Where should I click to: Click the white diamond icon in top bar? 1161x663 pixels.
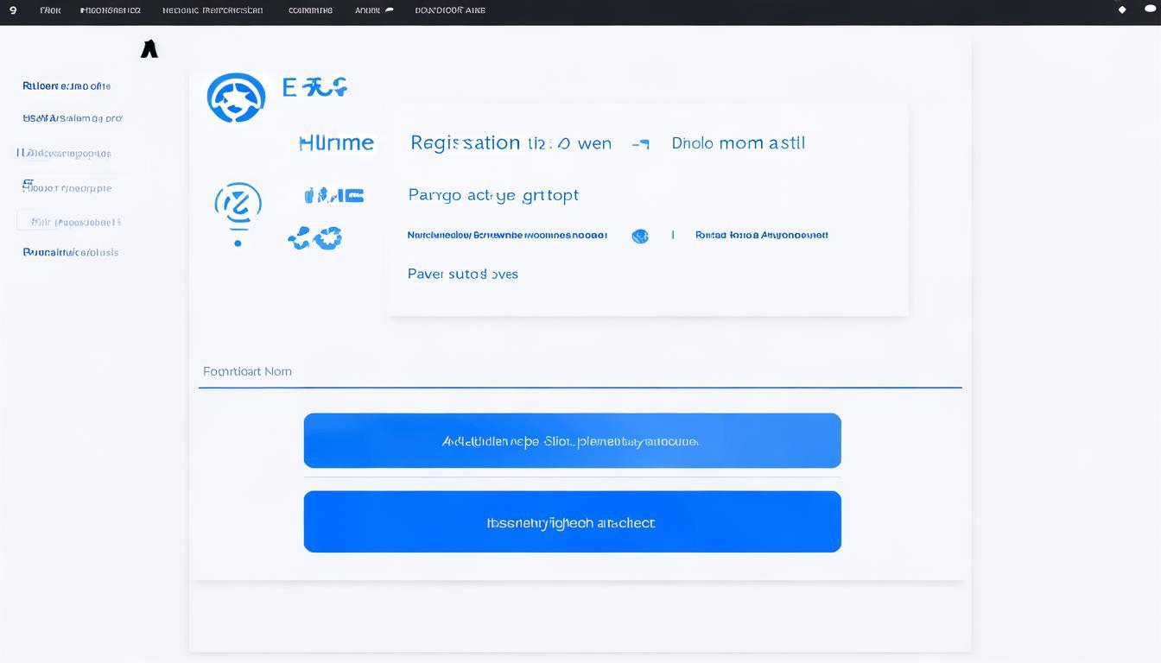click(1122, 10)
